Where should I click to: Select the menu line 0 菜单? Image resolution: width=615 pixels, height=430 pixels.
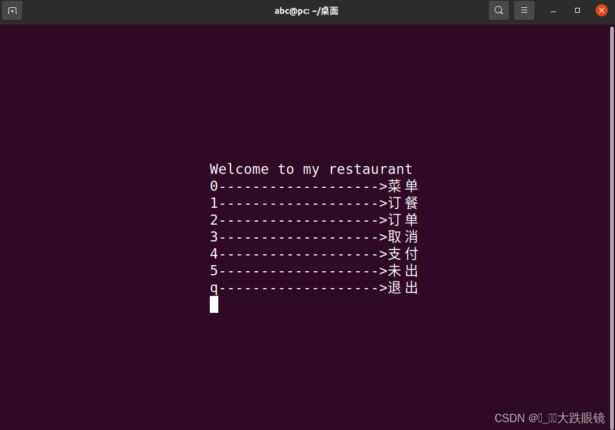tap(314, 186)
